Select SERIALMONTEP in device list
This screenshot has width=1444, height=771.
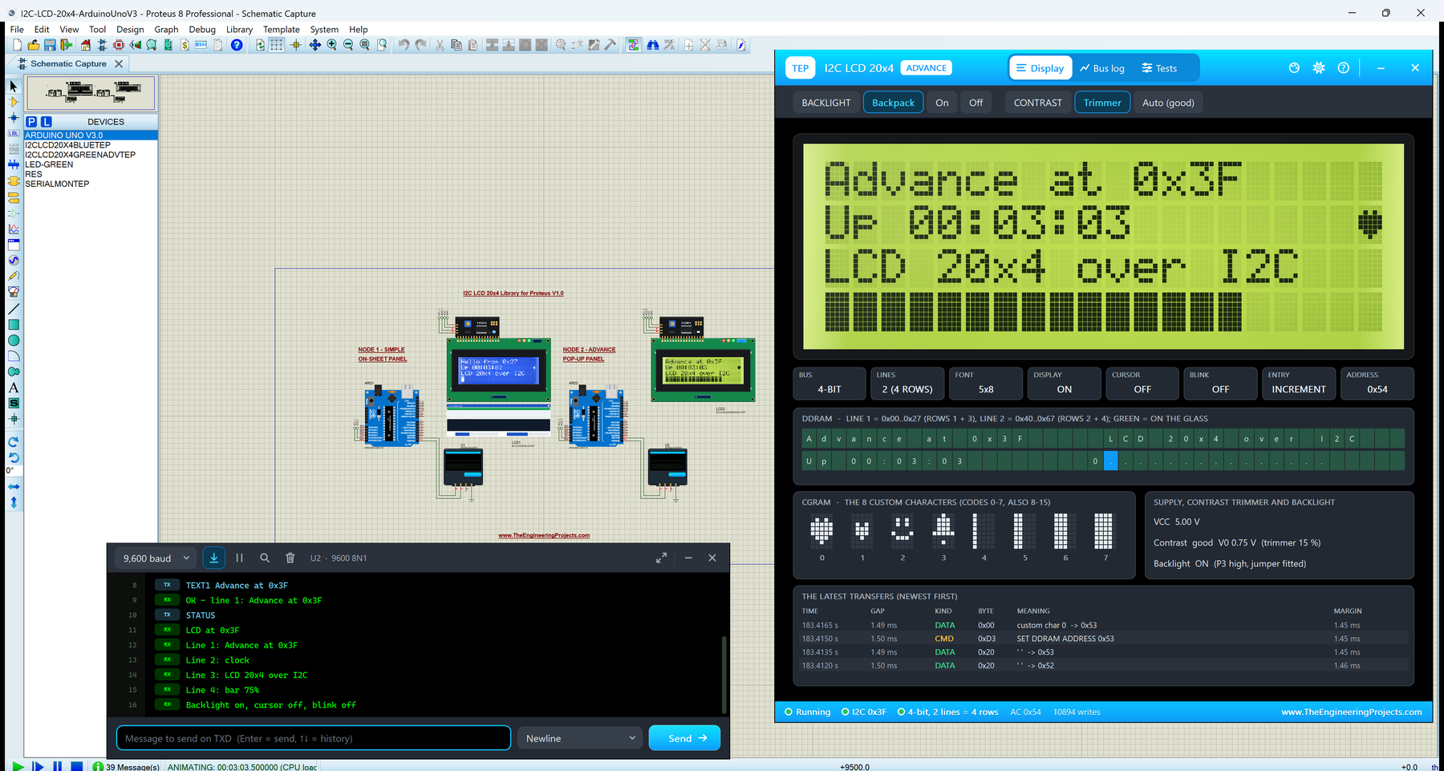57,184
